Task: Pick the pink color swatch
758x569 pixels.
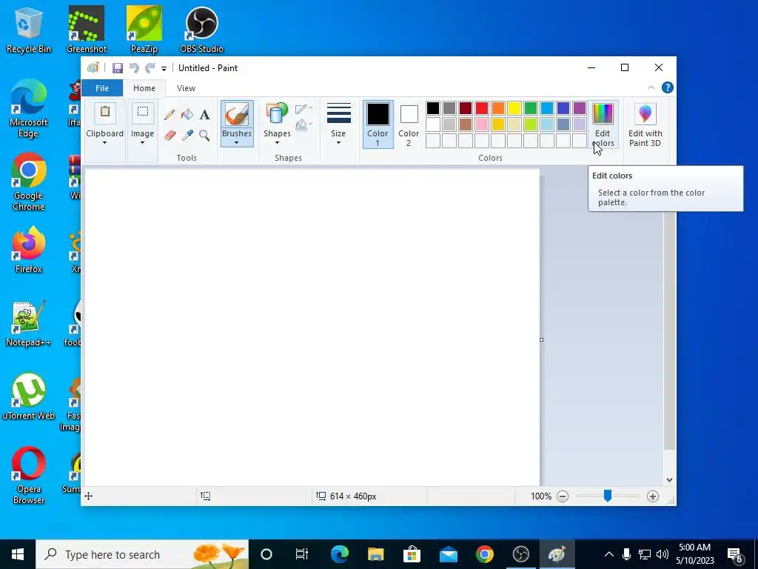Action: [x=481, y=124]
